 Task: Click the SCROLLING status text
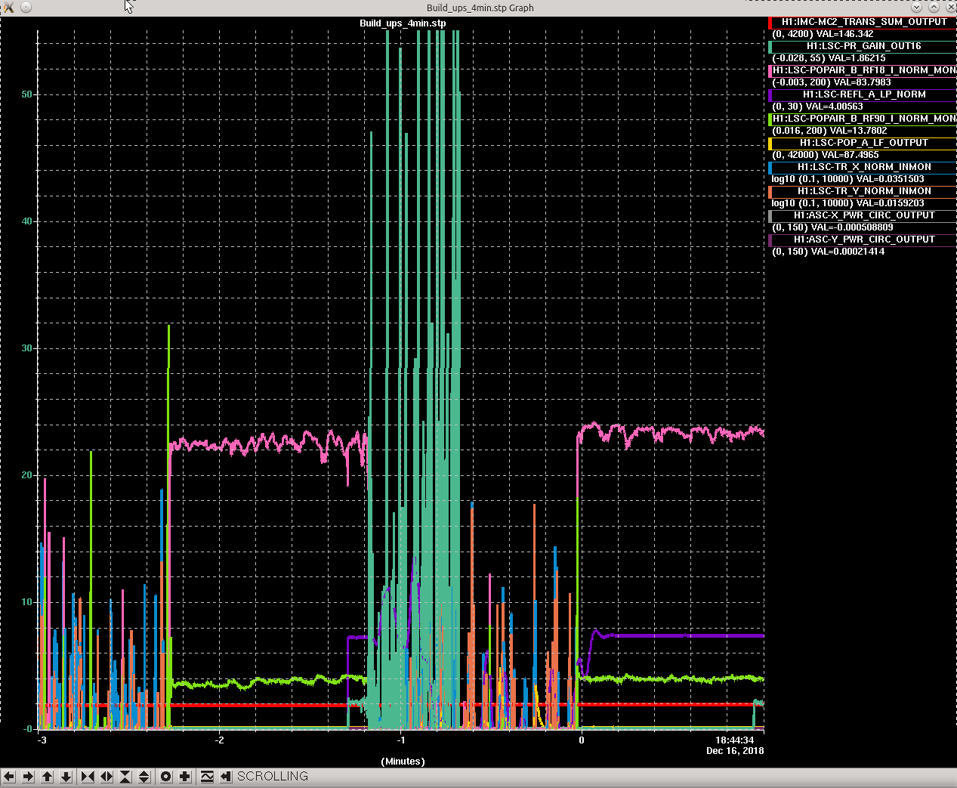click(273, 777)
